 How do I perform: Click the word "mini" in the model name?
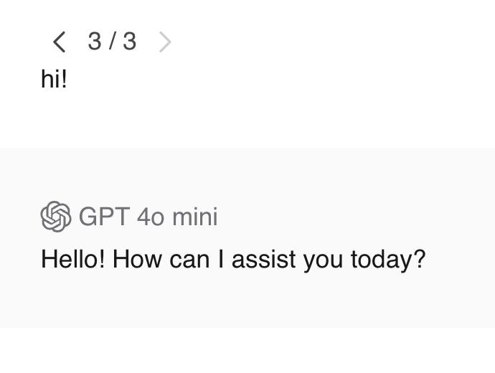click(194, 217)
